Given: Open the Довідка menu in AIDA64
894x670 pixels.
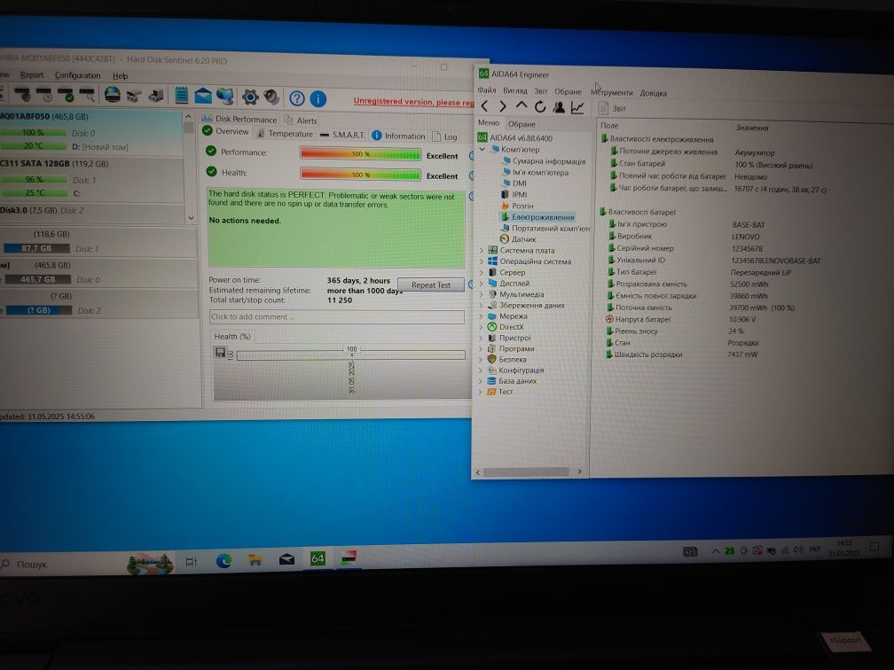Looking at the screenshot, I should pyautogui.click(x=654, y=93).
